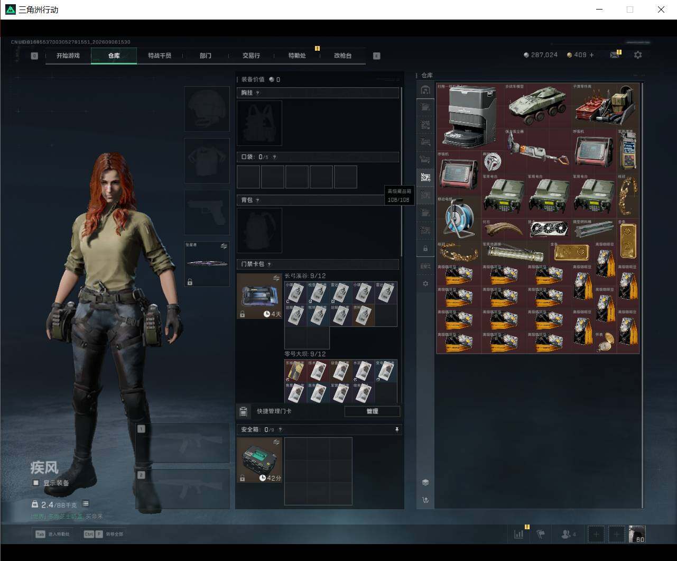Select the graphics card item

(x=549, y=230)
